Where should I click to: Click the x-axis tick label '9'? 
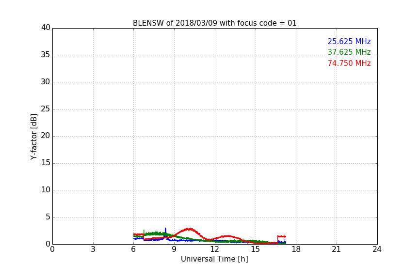click(174, 249)
